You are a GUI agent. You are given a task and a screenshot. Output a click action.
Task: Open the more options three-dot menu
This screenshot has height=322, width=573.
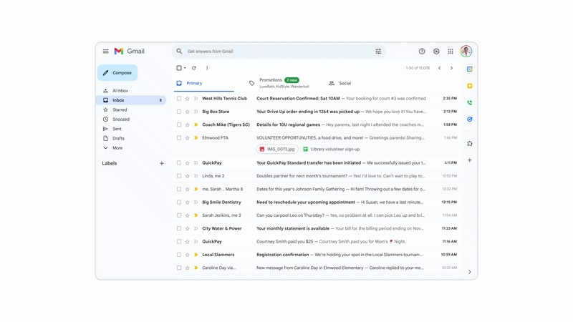207,68
